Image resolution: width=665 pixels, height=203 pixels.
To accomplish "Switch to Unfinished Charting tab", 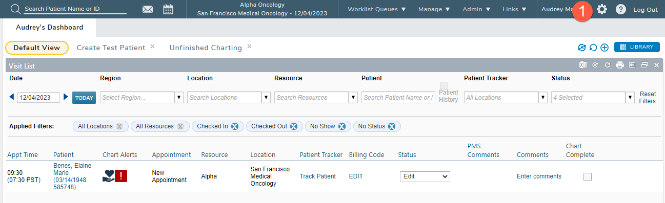I will 206,48.
